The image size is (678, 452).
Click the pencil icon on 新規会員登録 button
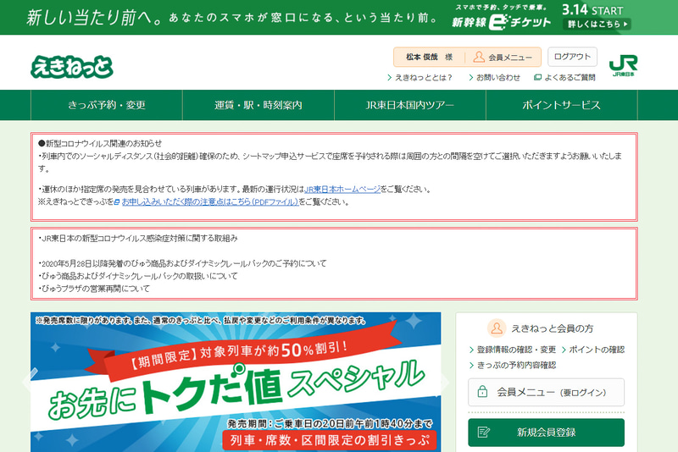pyautogui.click(x=483, y=433)
